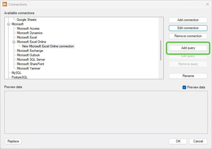Screen dimensions: 212x149
Task: Uncheck the Preview data checkbox
Action: [184, 87]
